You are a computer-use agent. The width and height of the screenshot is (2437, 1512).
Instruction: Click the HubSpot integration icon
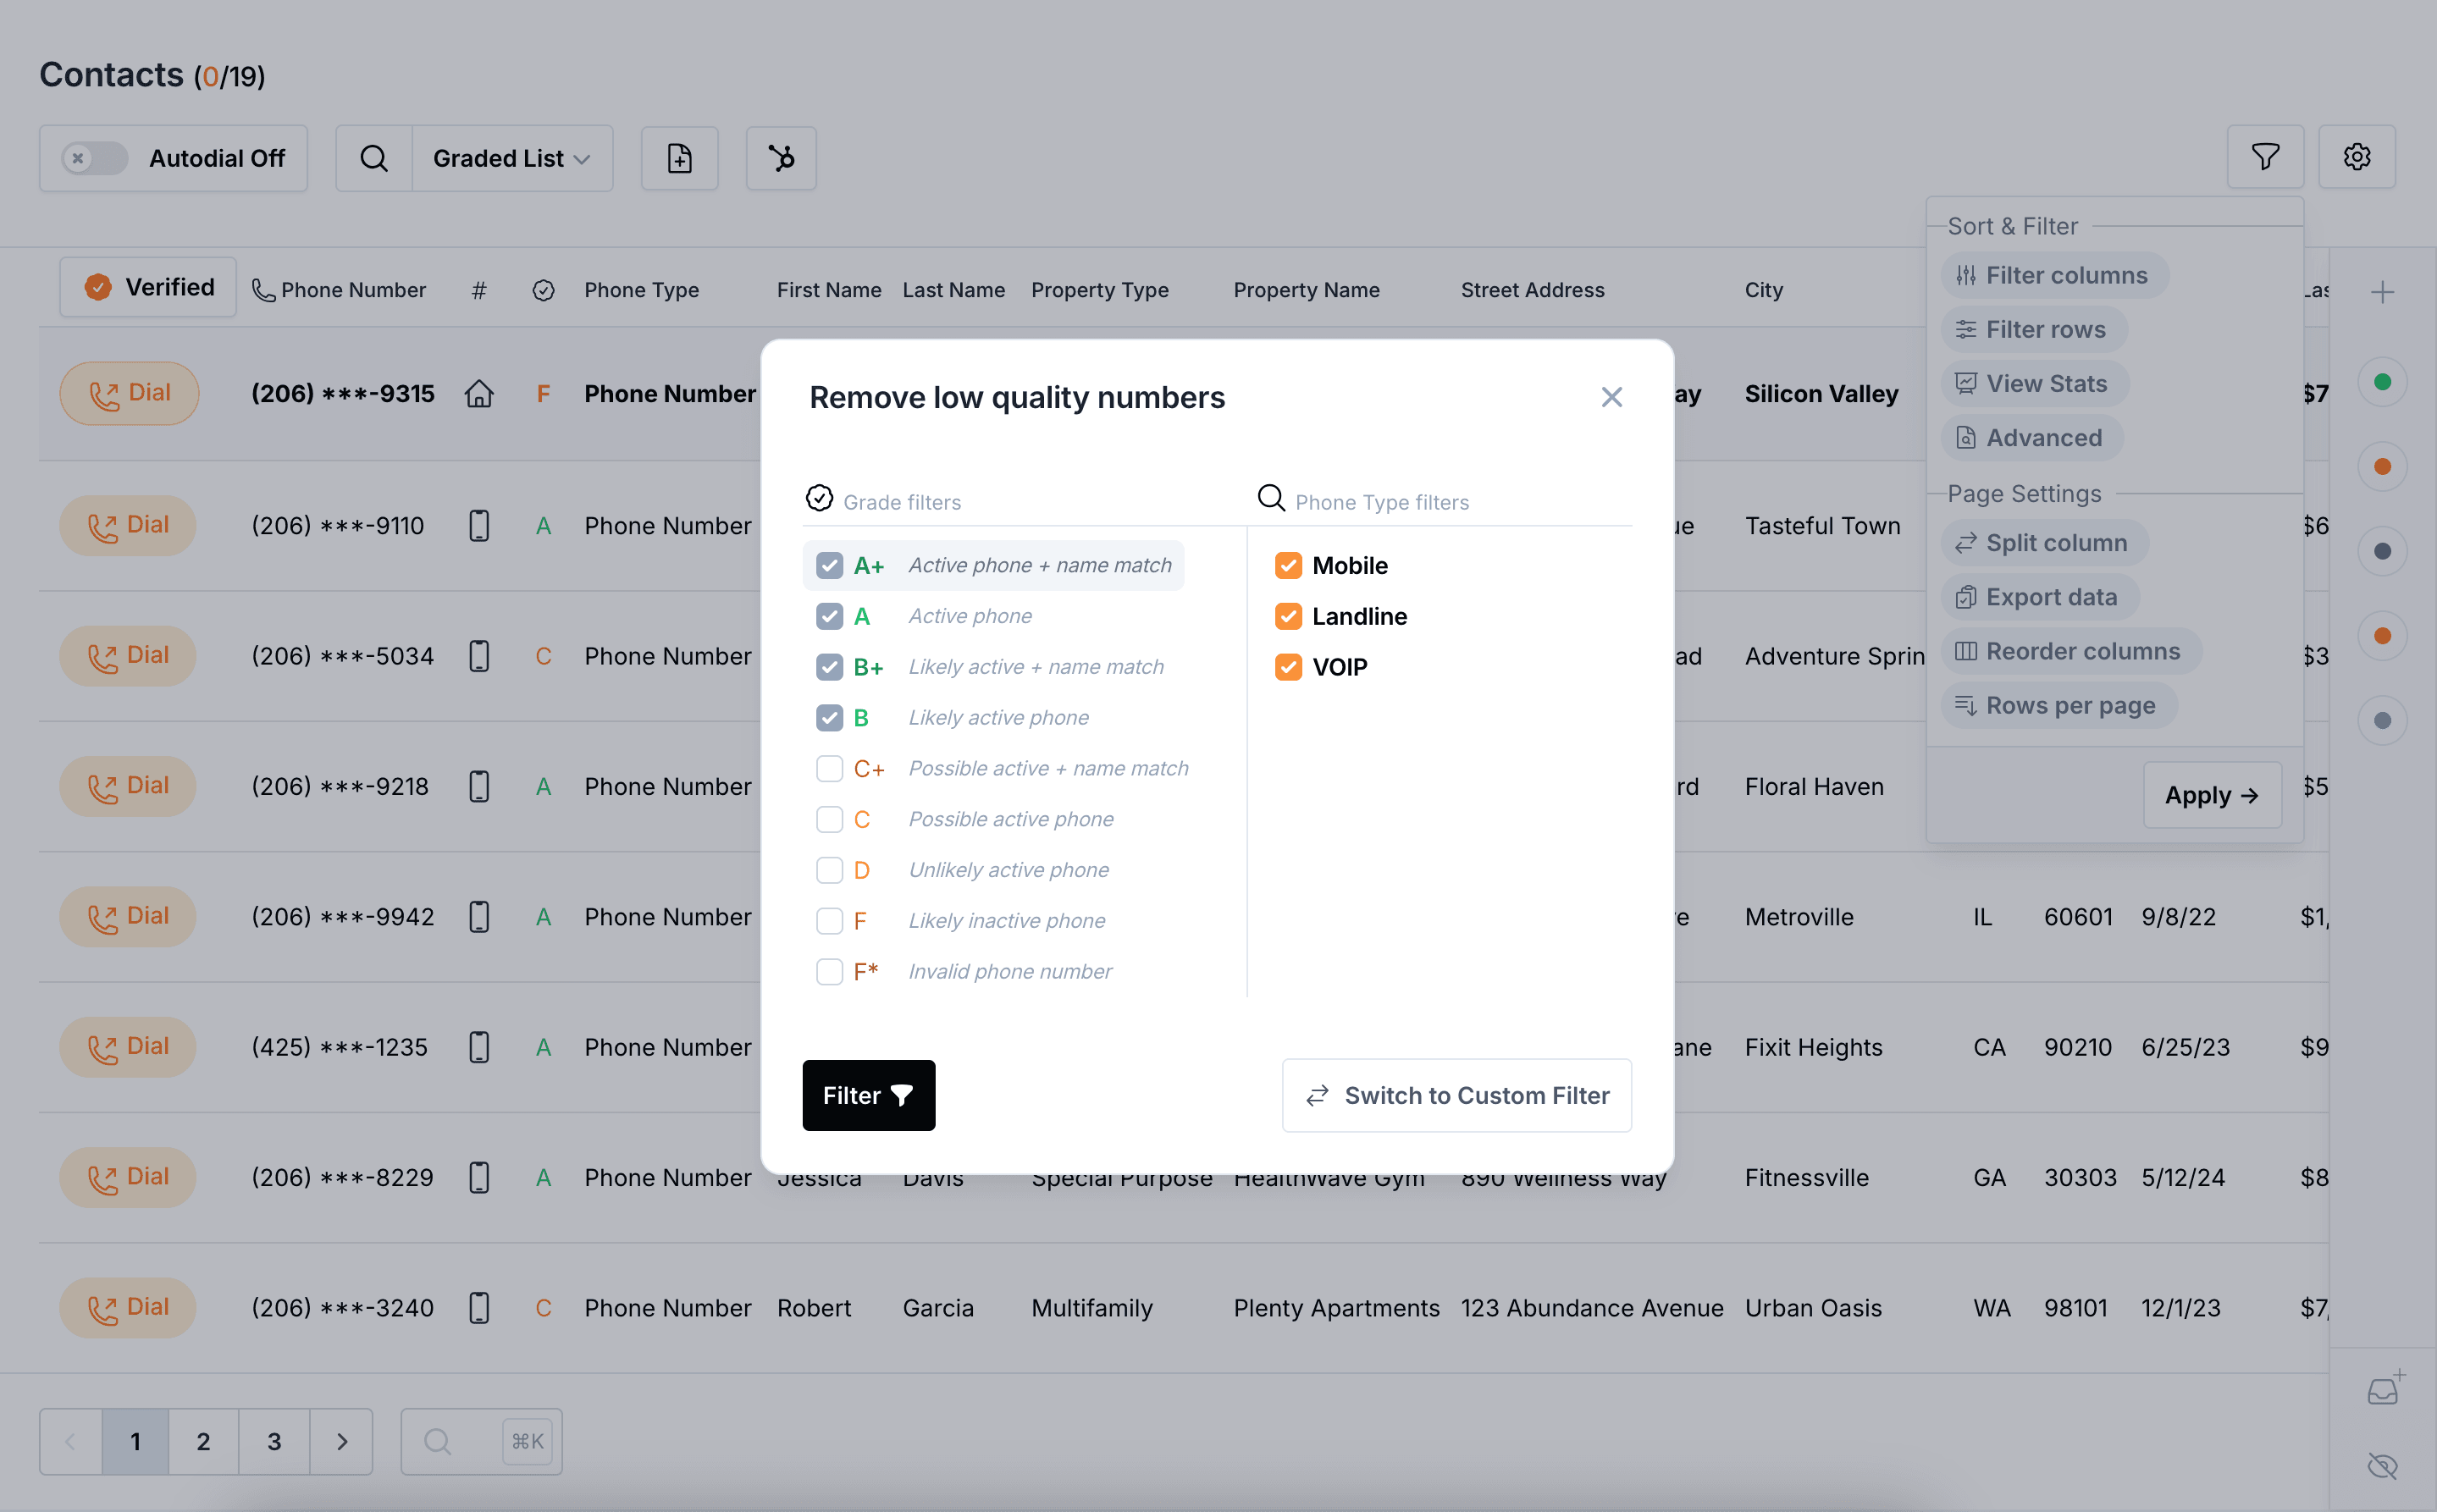tap(781, 158)
